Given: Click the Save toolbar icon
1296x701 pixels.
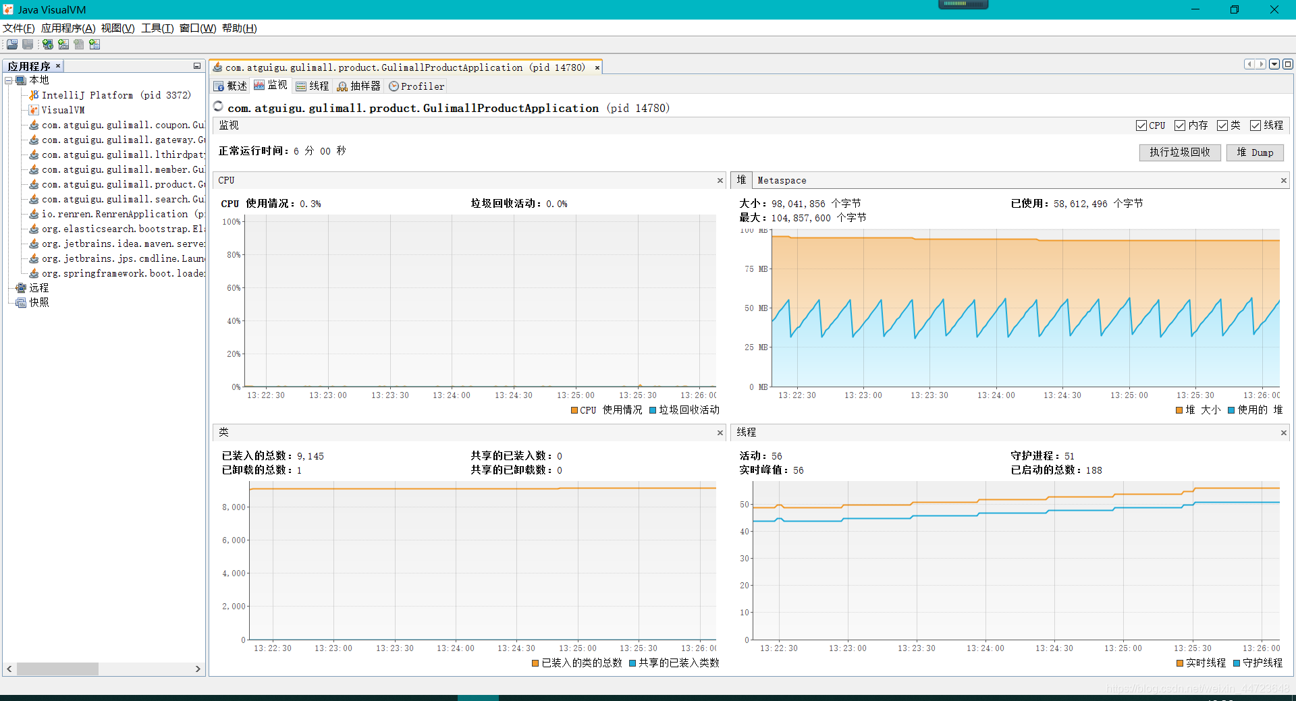Looking at the screenshot, I should pyautogui.click(x=28, y=45).
